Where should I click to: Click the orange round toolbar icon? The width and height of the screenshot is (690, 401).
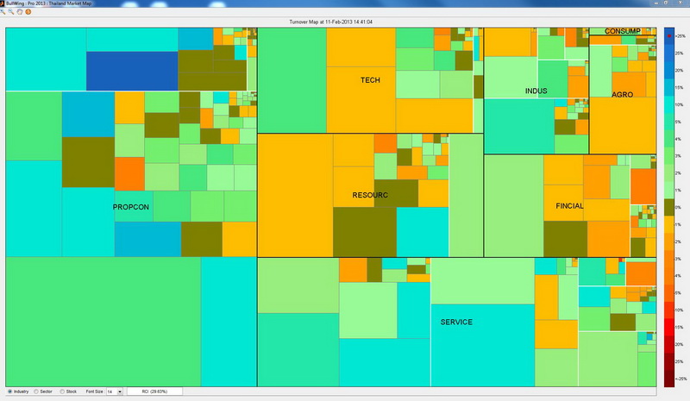pos(28,12)
